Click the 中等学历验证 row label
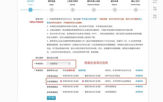 (52, 76)
